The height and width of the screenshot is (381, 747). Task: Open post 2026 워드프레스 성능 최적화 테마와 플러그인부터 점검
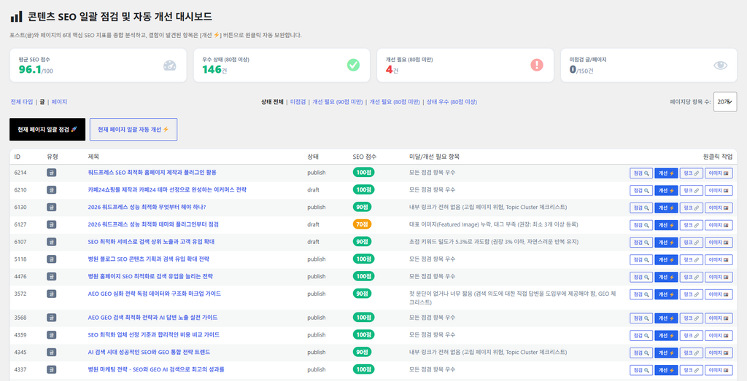(x=153, y=224)
